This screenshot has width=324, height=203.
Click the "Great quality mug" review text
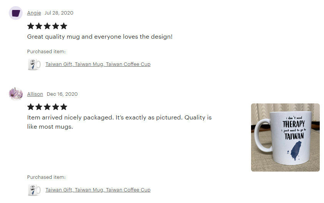[x=100, y=37]
